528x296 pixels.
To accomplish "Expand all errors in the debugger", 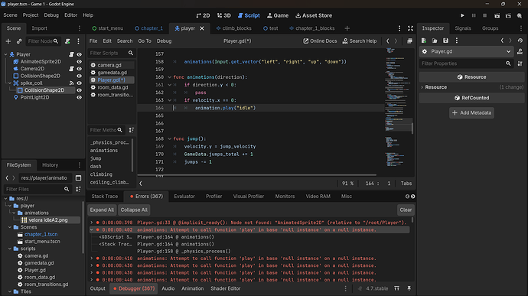I will [x=102, y=210].
